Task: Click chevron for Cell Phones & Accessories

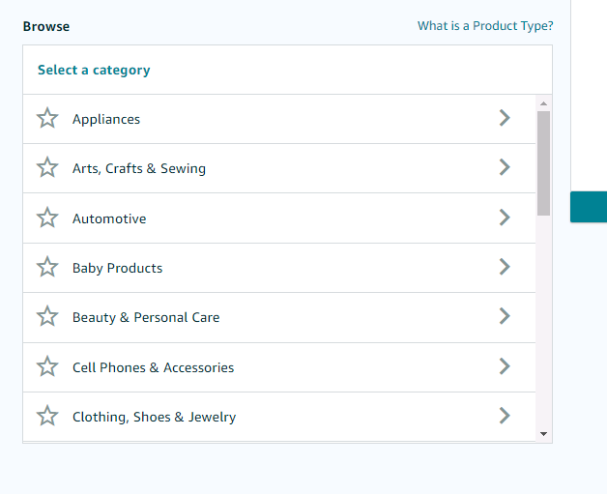Action: click(504, 366)
